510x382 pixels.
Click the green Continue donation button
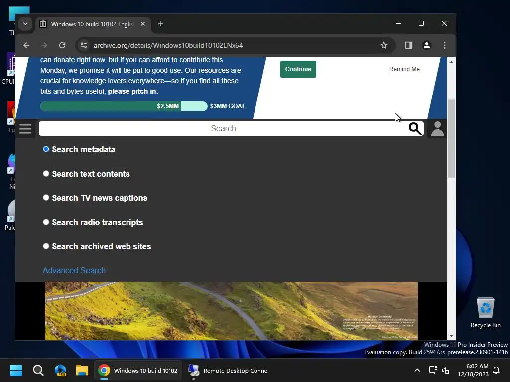[x=298, y=69]
